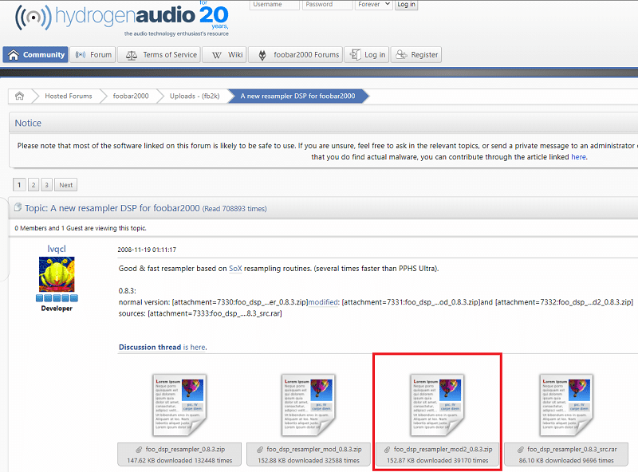This screenshot has height=472, width=638.
Task: Go to page 2 of the topic
Action: pos(33,184)
